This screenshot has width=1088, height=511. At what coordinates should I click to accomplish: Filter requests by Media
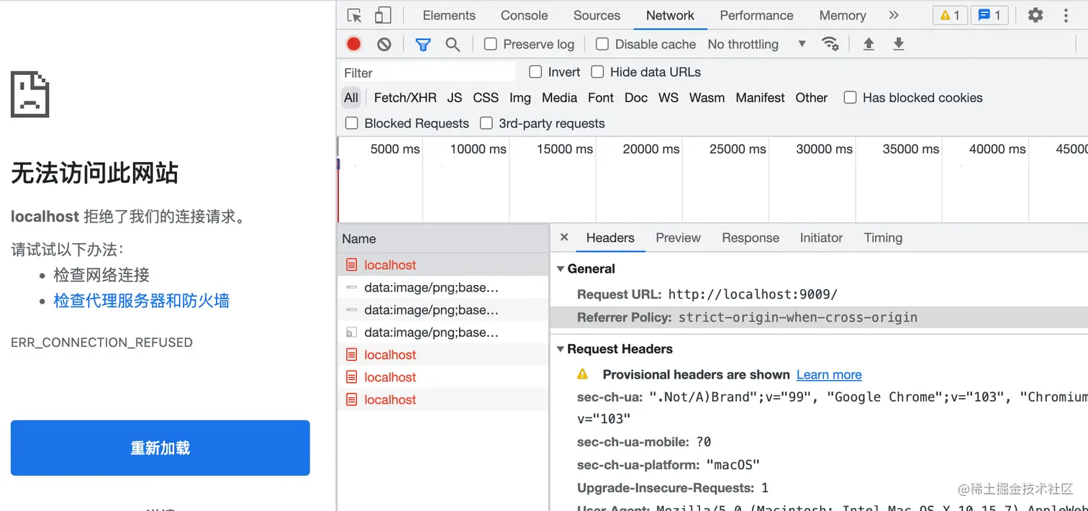click(x=560, y=97)
